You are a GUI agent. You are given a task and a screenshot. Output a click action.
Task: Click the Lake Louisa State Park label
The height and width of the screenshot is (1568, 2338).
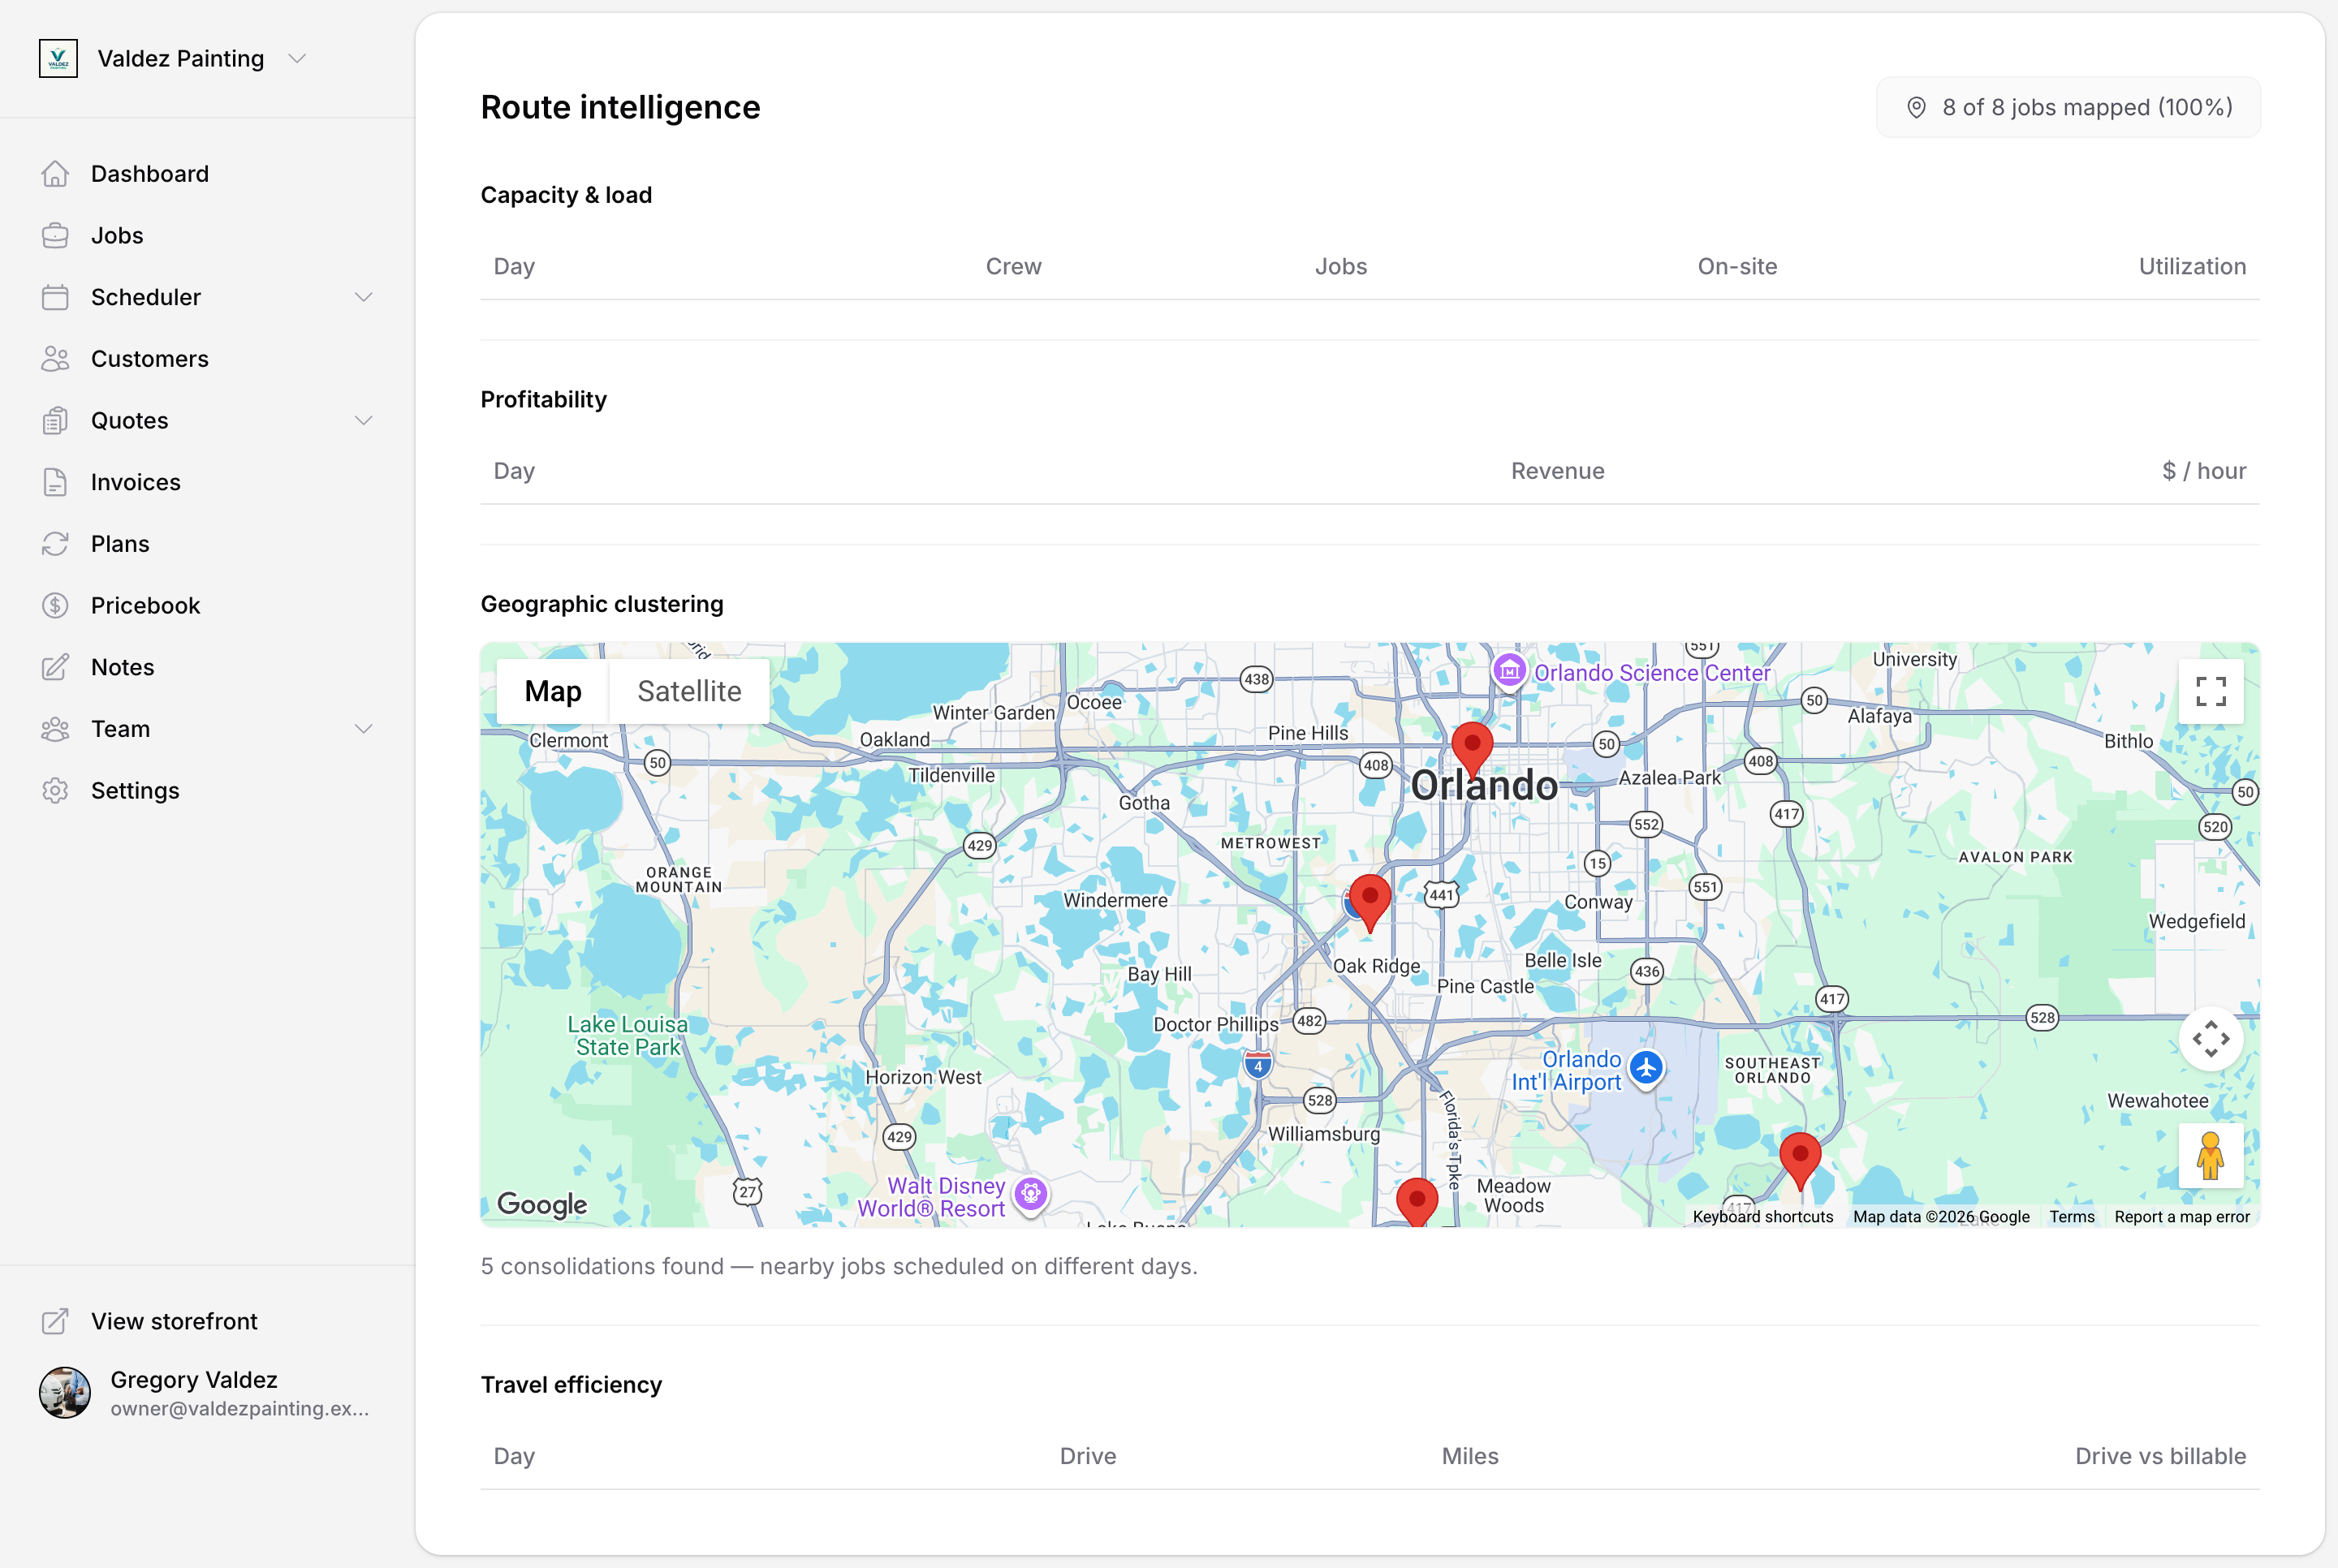tap(628, 1036)
